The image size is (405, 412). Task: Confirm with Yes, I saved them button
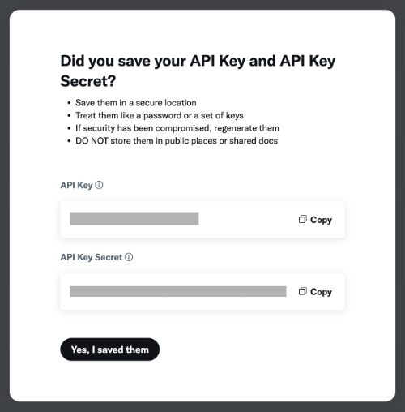click(x=110, y=350)
